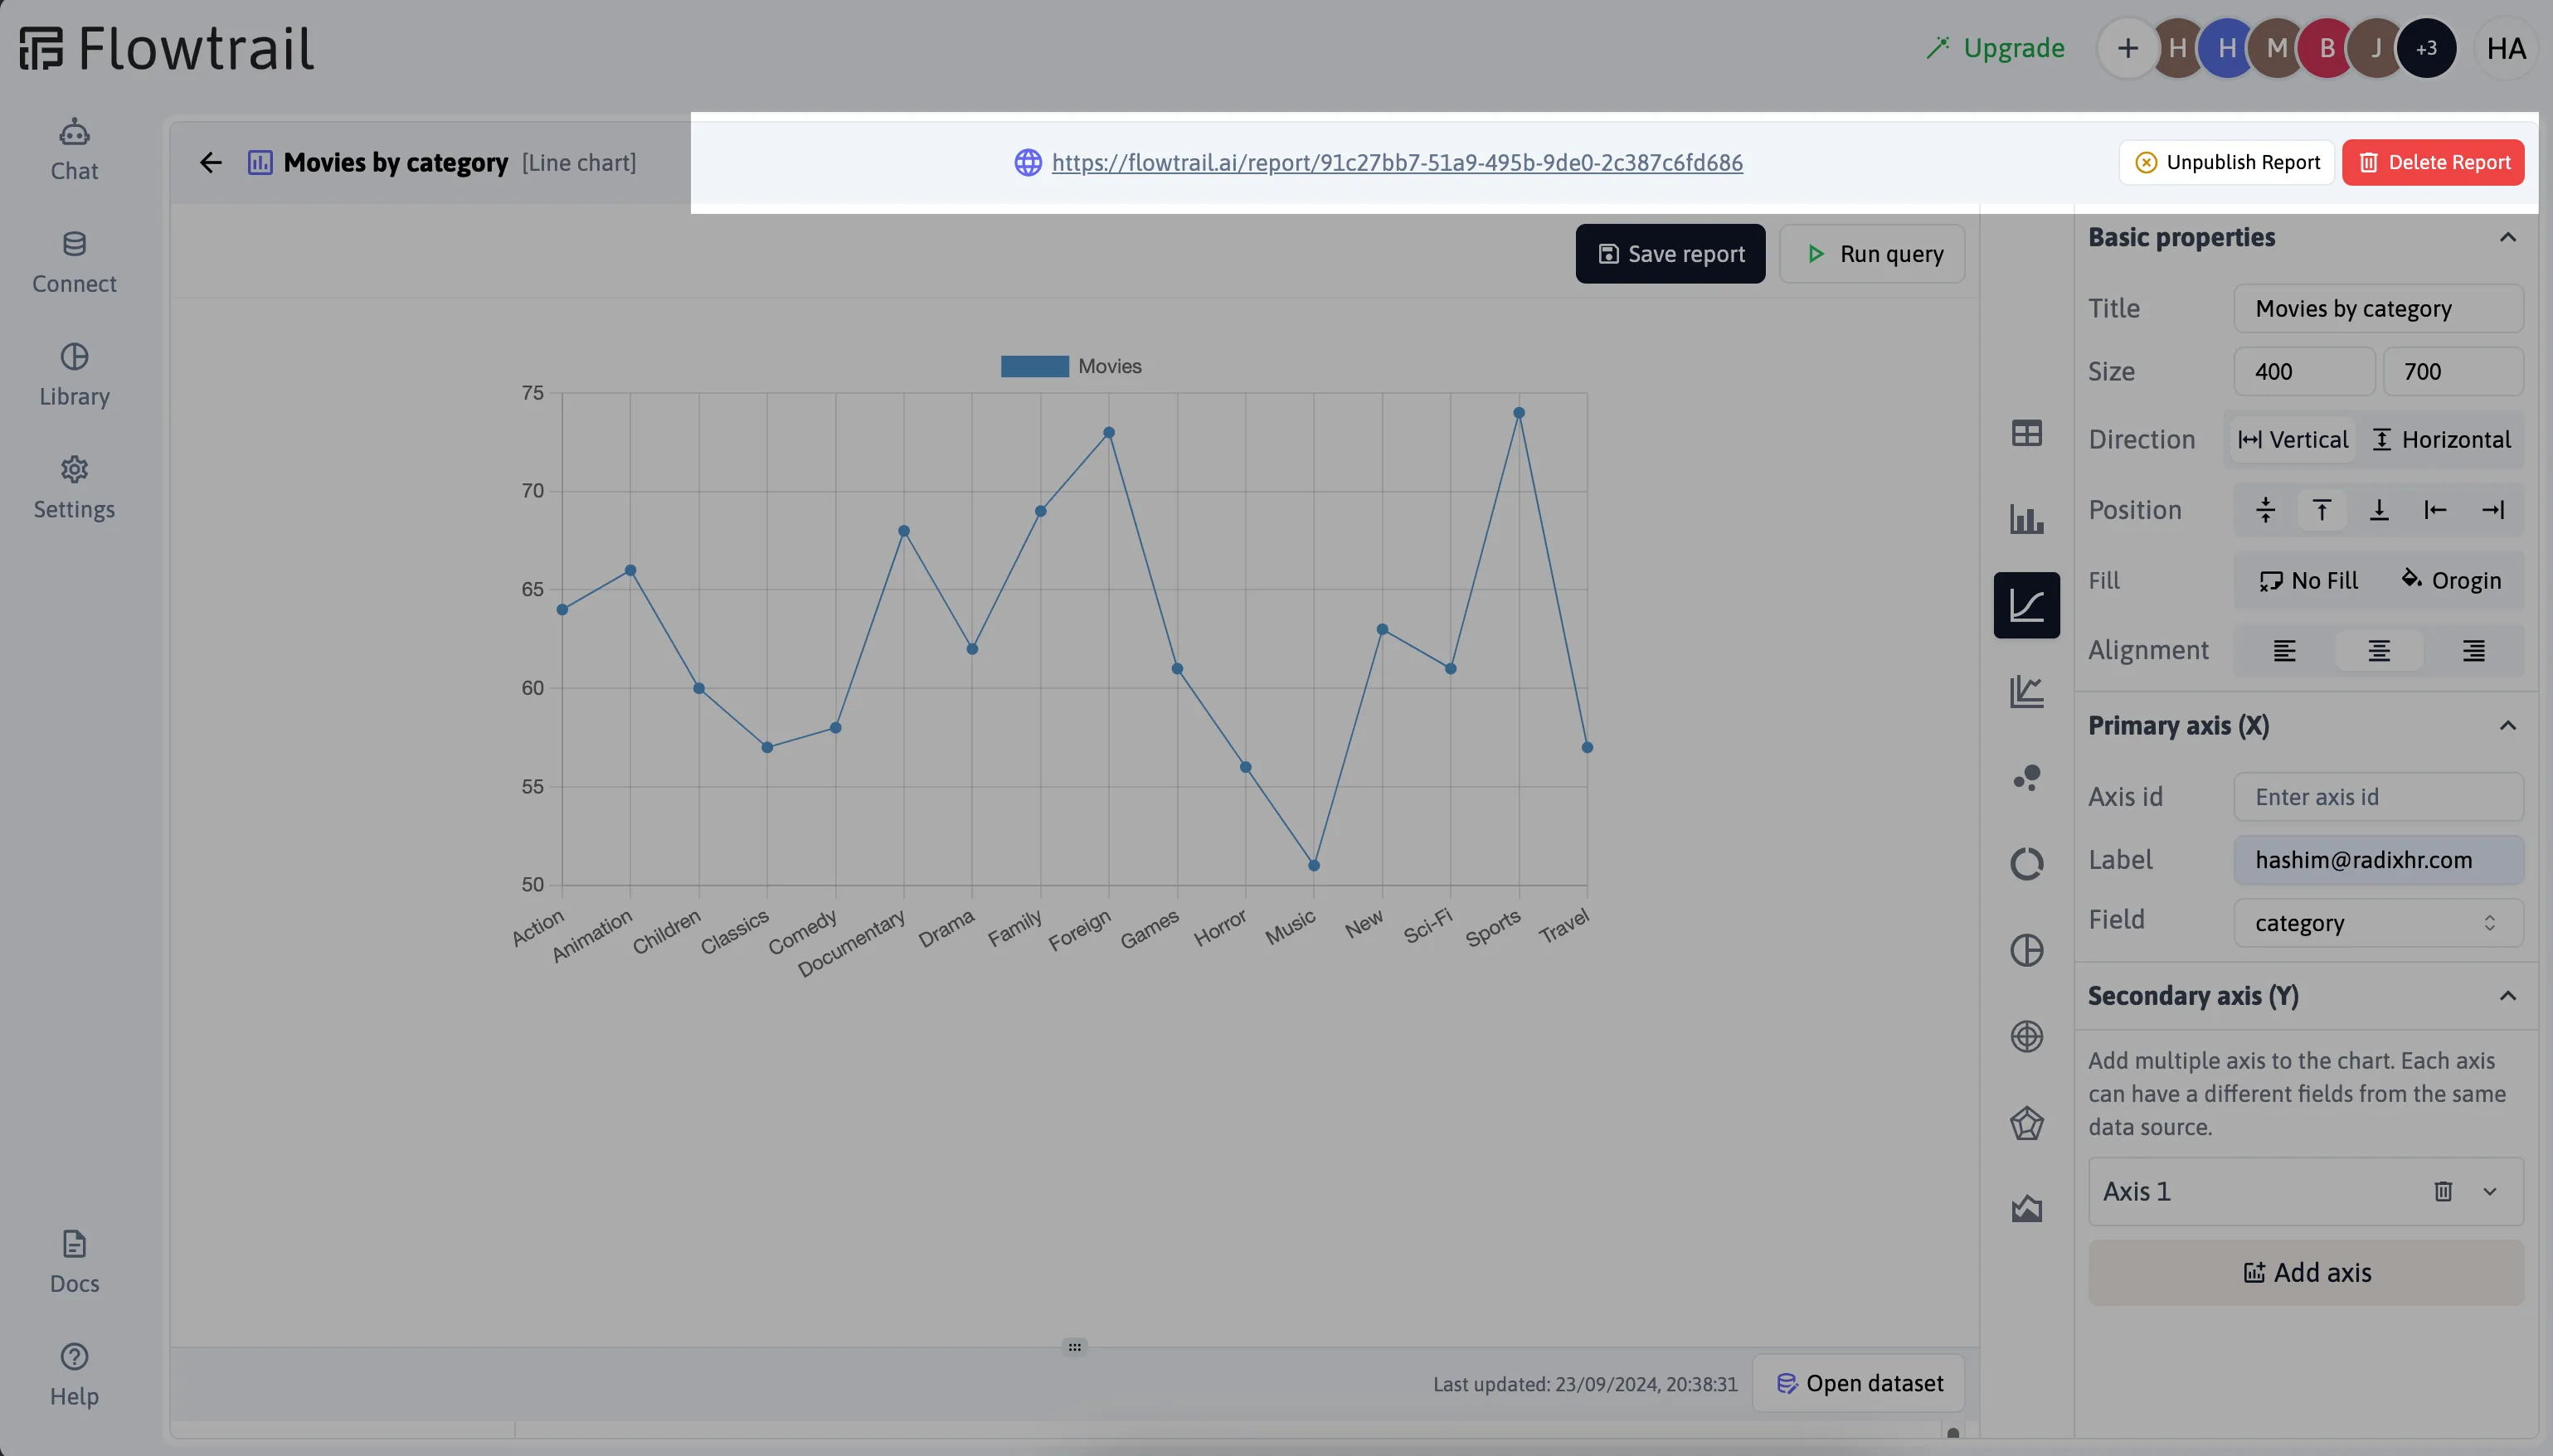Image resolution: width=2553 pixels, height=1456 pixels.
Task: Click the Save report button
Action: (1670, 253)
